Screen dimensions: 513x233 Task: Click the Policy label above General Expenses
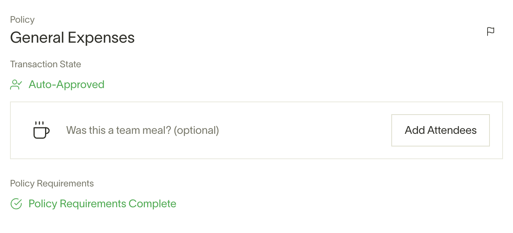coord(22,20)
